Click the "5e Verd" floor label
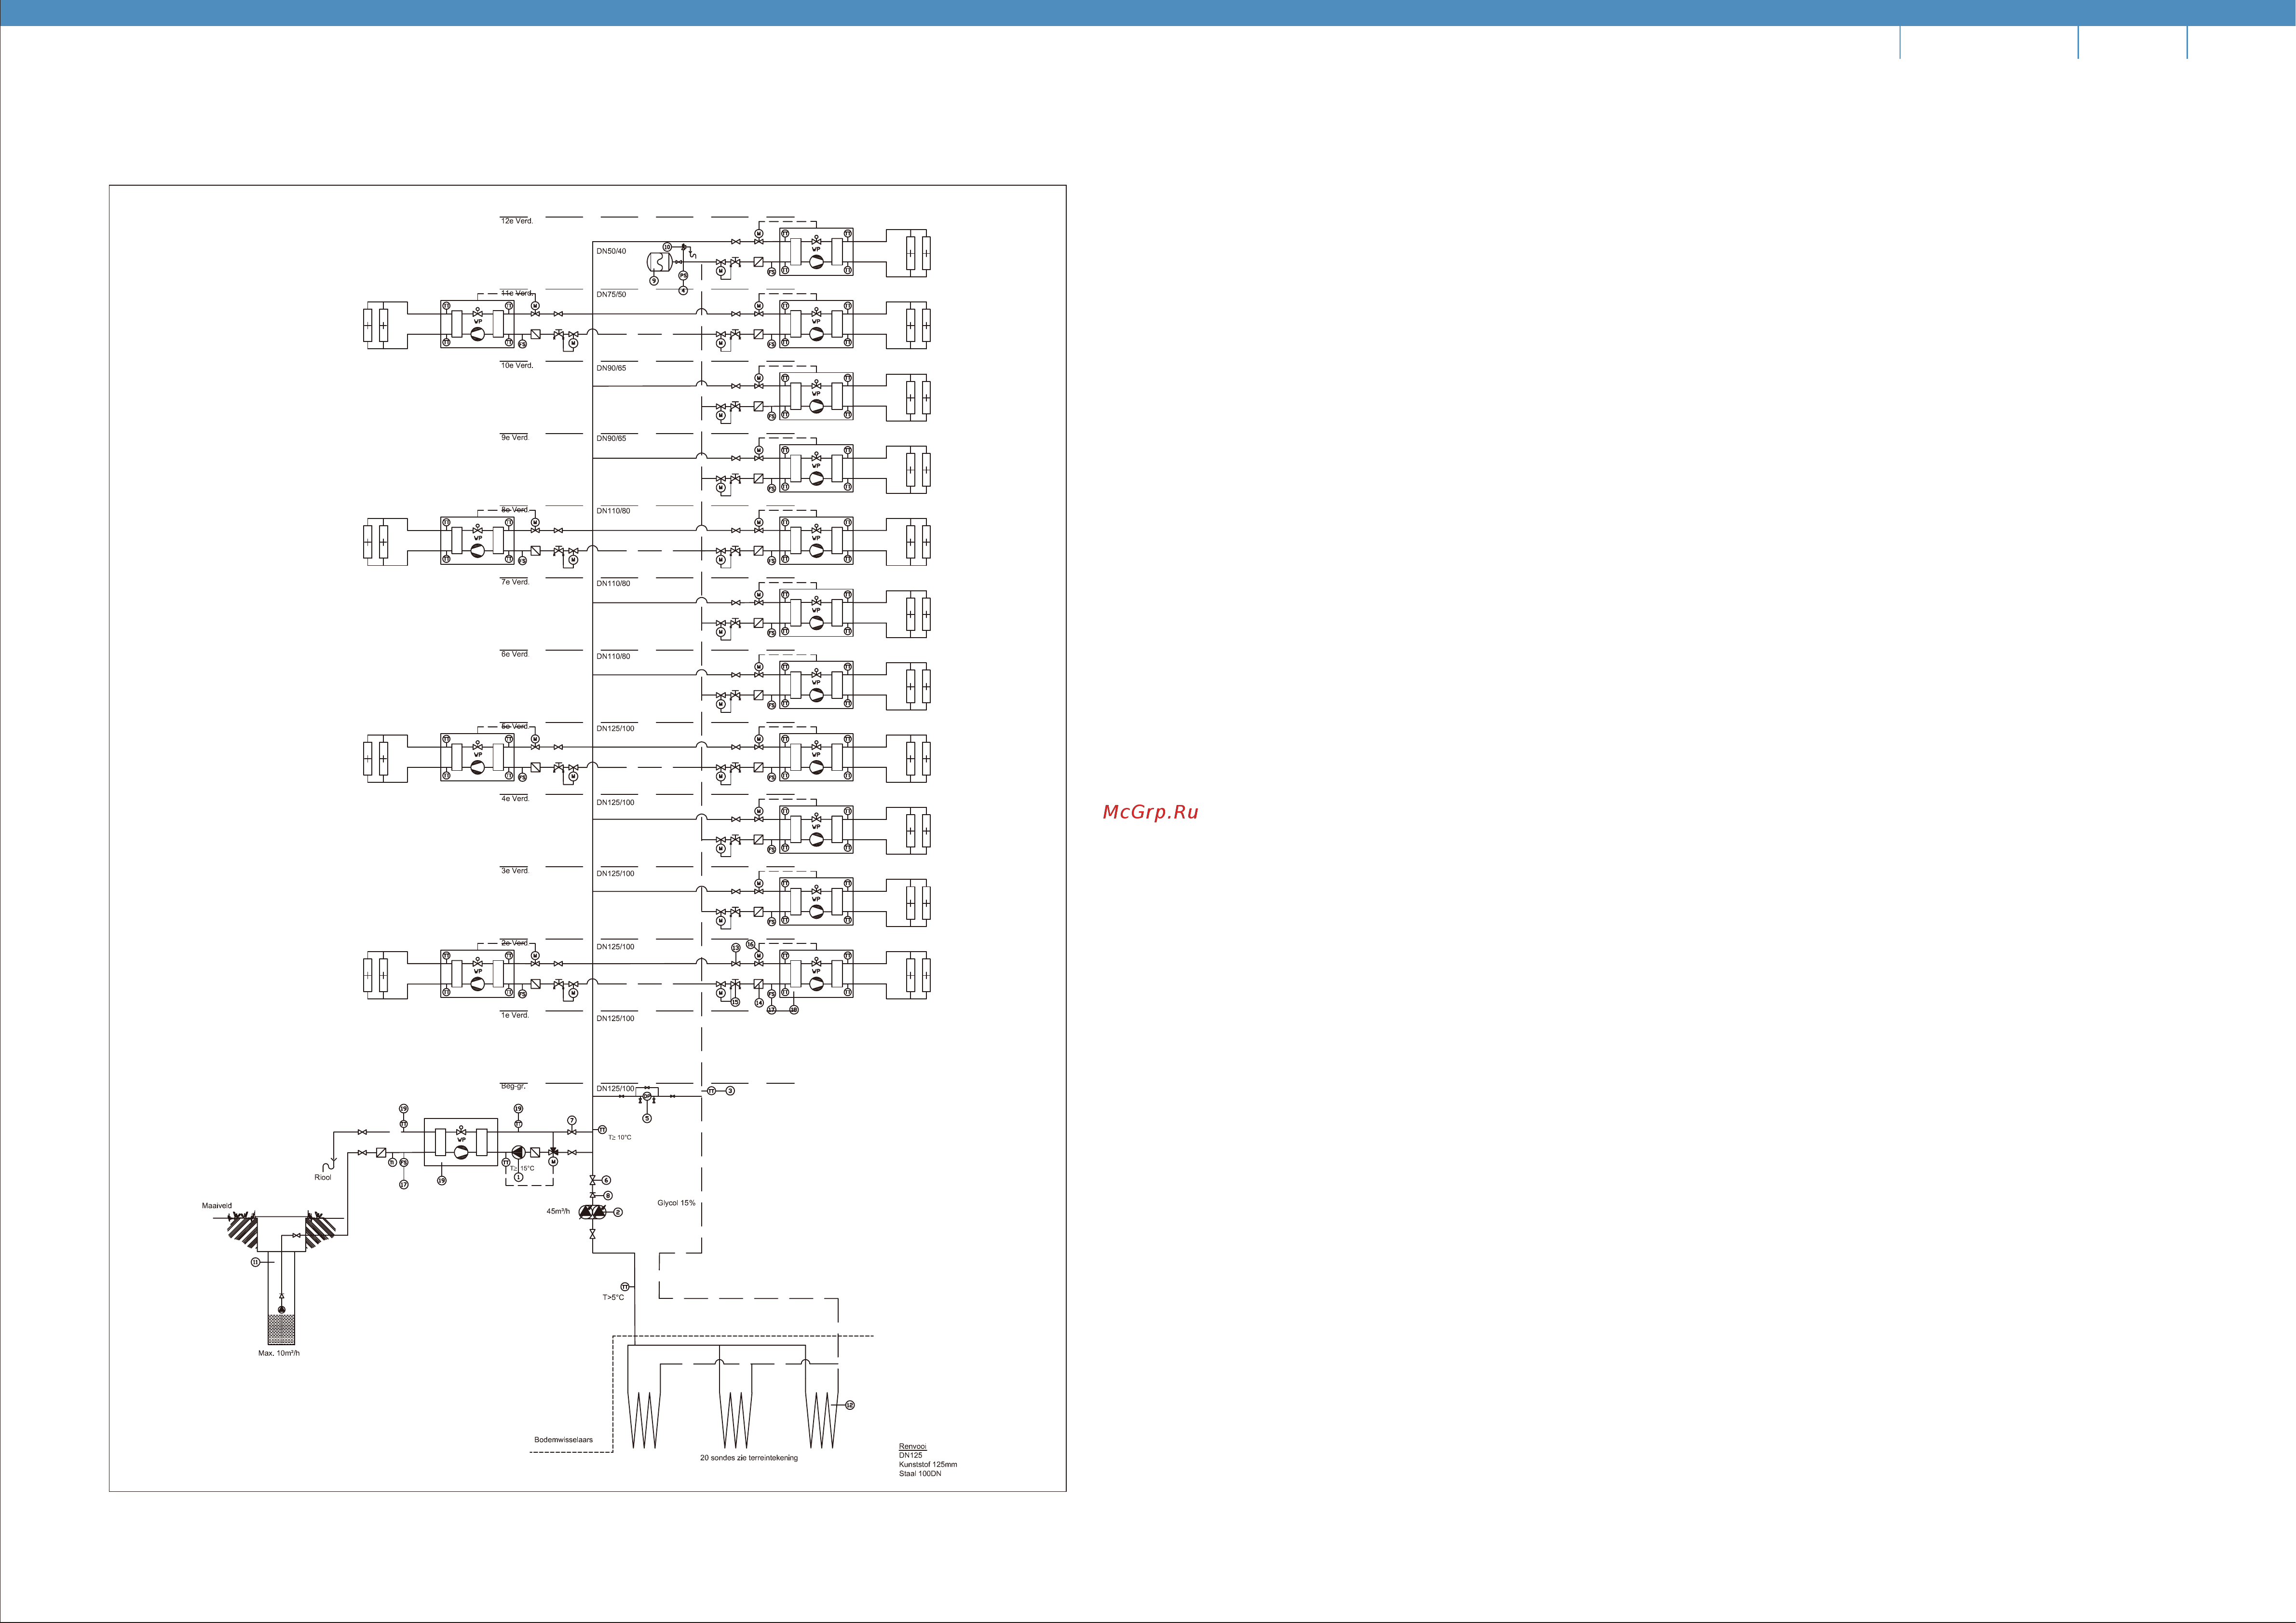Viewport: 2296px width, 1623px height. [515, 726]
